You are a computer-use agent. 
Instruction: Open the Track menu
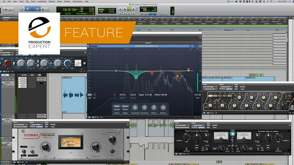21,1
